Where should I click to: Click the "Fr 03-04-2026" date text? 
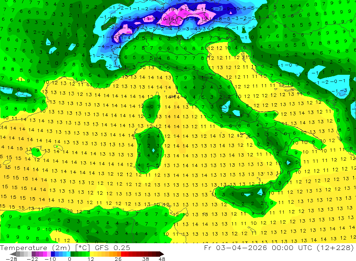[x=236, y=247]
